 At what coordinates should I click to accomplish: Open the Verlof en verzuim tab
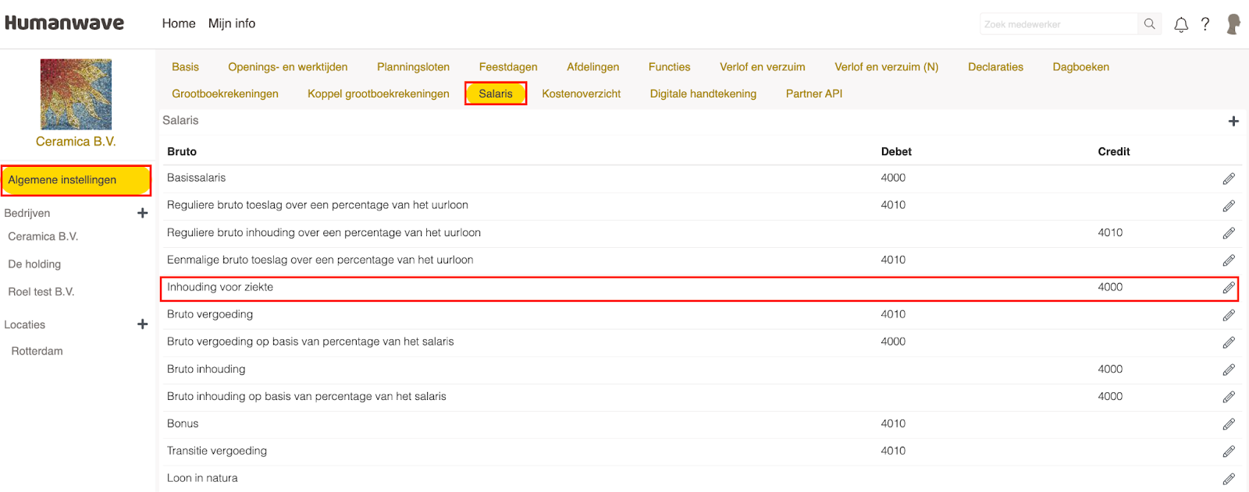(763, 67)
